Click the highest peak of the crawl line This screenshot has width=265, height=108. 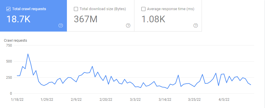click(28, 54)
